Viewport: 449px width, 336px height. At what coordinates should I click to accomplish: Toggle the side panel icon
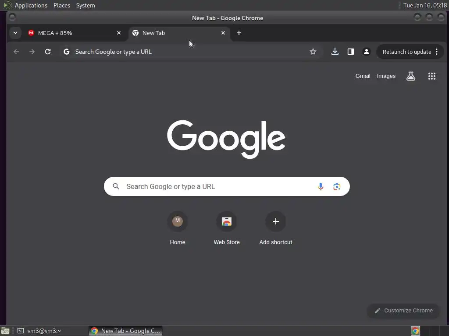tap(350, 52)
